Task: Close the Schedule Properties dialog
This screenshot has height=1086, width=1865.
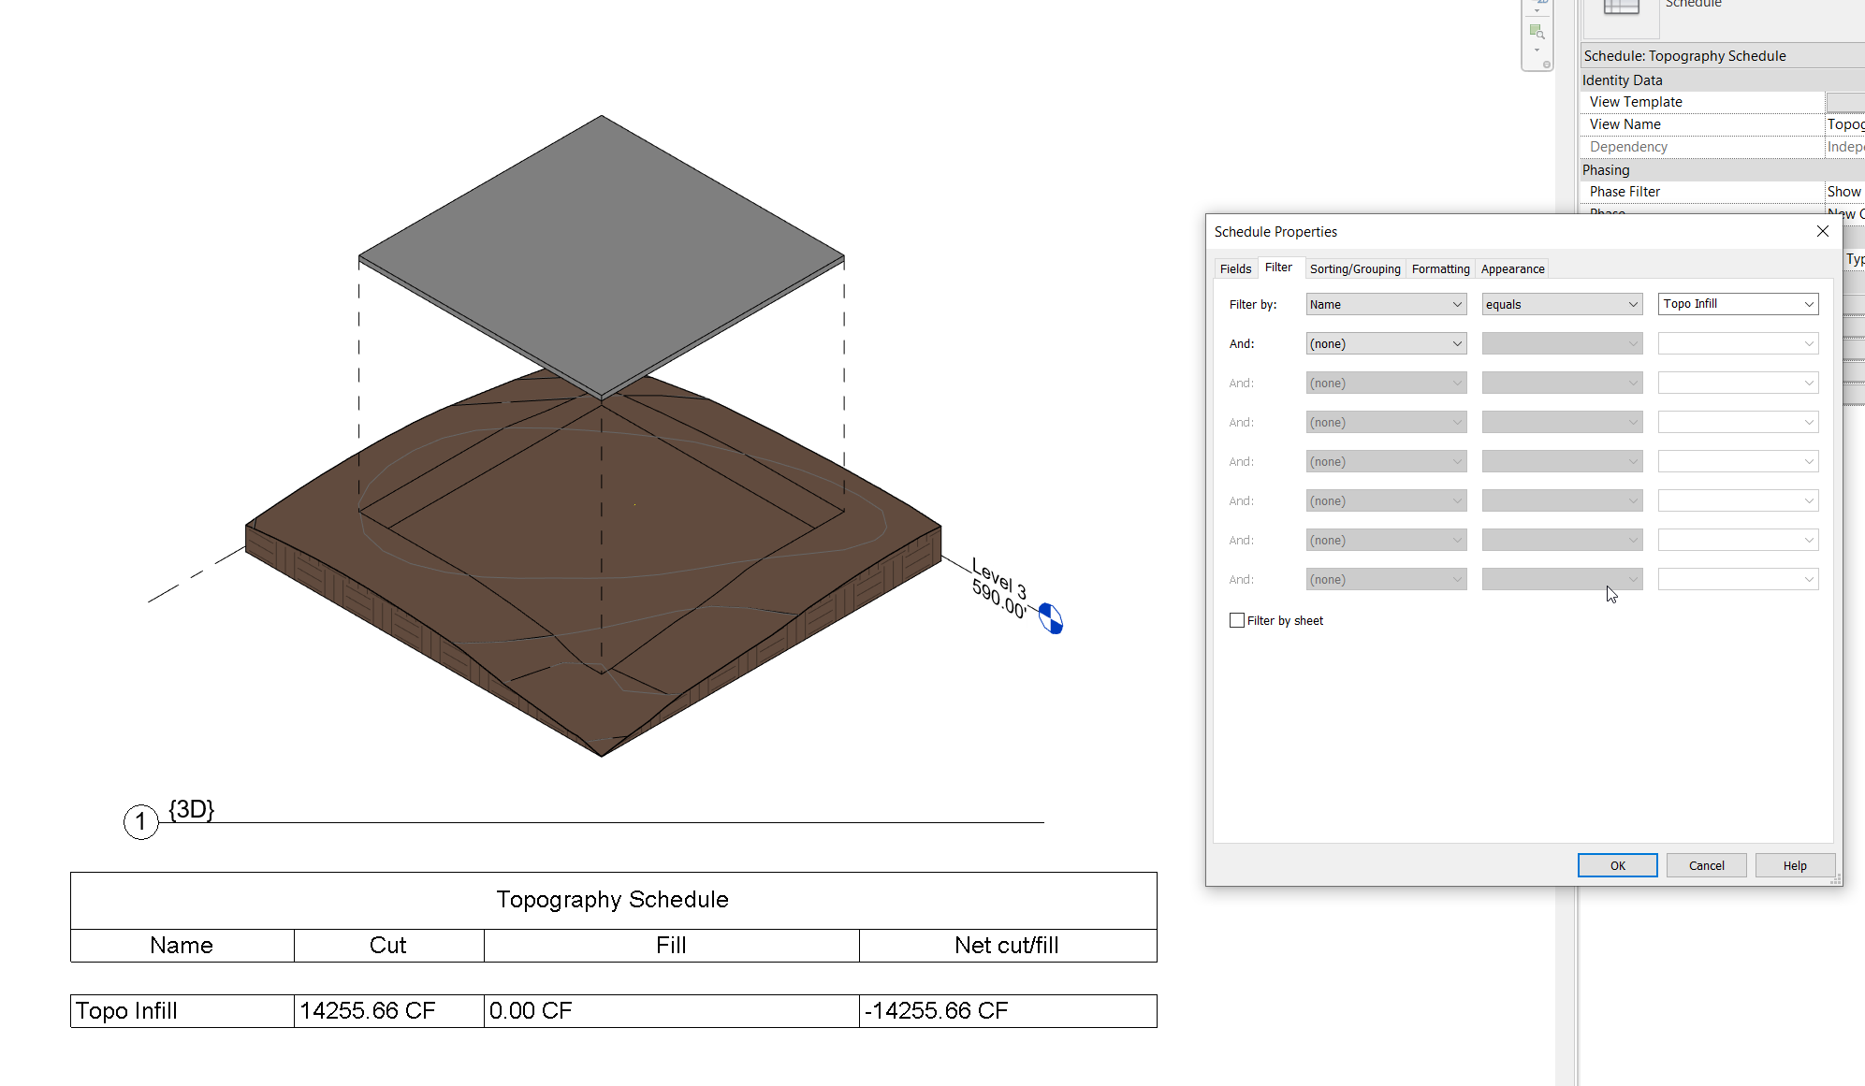Action: click(x=1822, y=231)
